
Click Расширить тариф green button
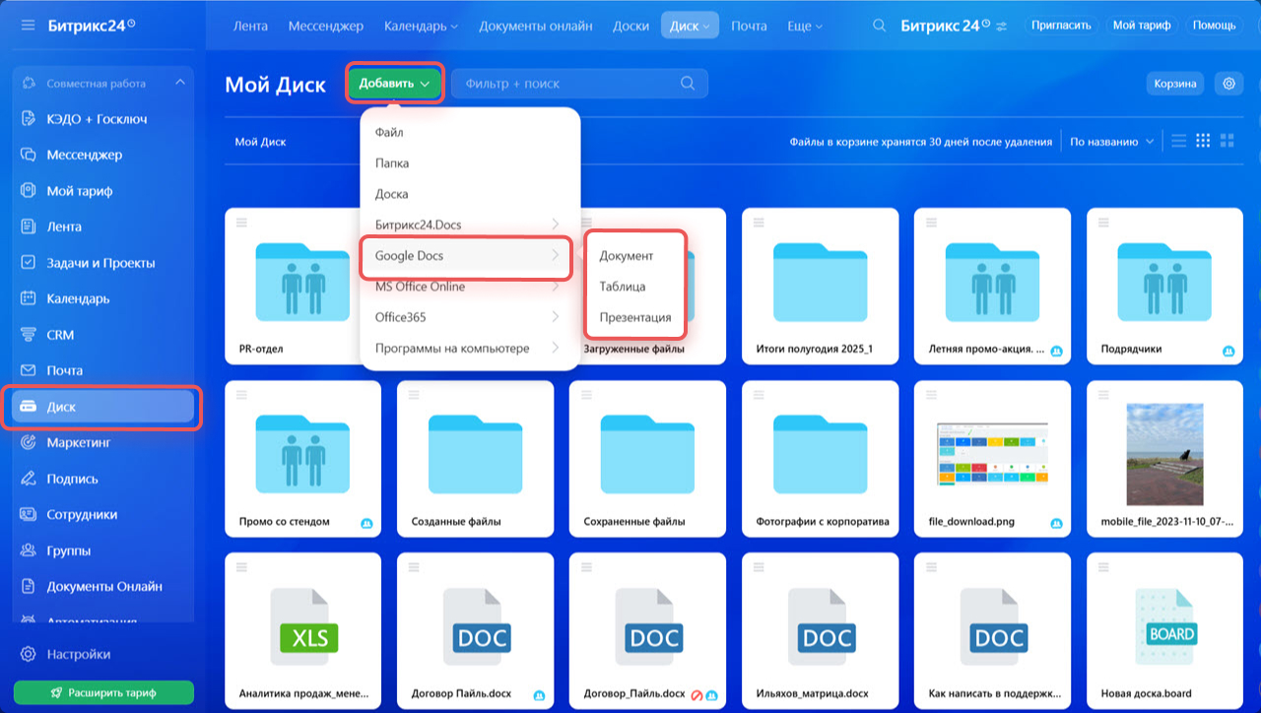coord(103,691)
